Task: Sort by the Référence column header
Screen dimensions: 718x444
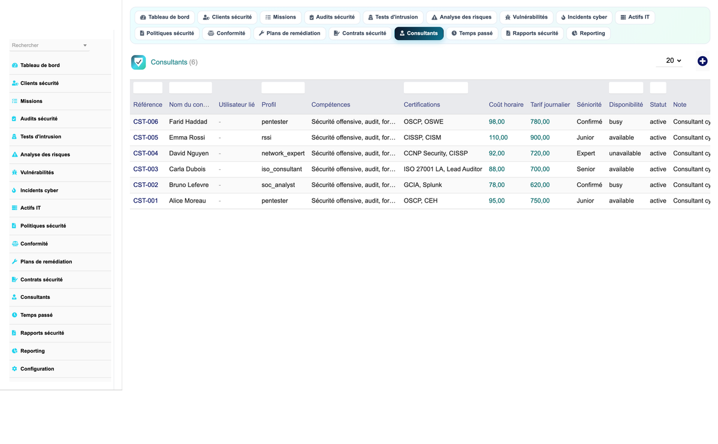Action: pyautogui.click(x=148, y=105)
